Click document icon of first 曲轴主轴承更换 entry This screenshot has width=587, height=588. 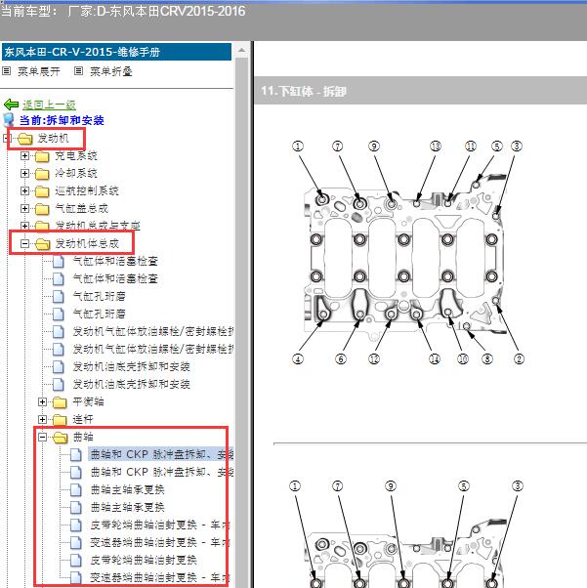click(76, 489)
